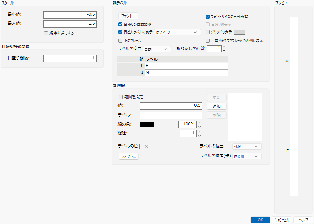Click the 最小値 input field

(70, 15)
